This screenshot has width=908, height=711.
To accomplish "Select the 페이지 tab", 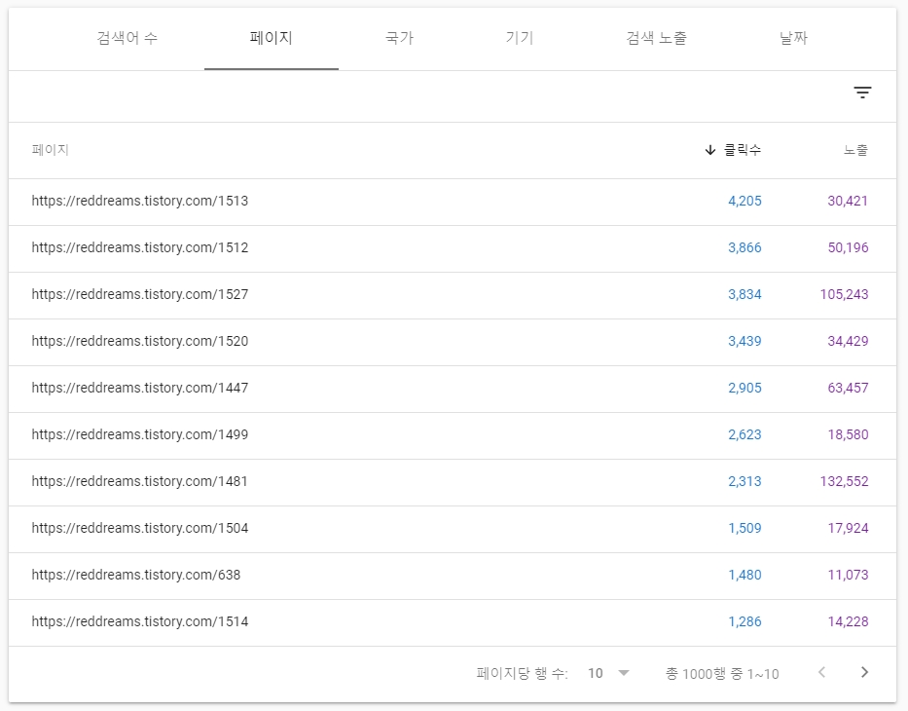I will coord(271,38).
